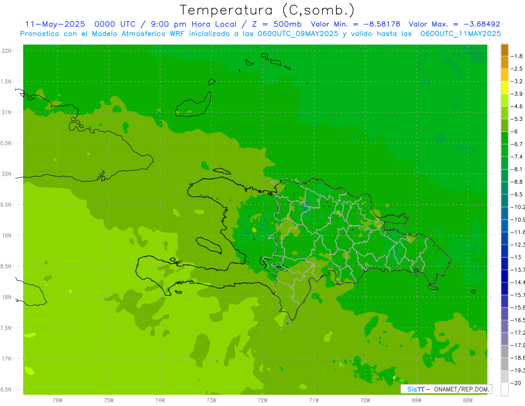
Task: Click the '68W' longitude axis label
Action: (468, 399)
